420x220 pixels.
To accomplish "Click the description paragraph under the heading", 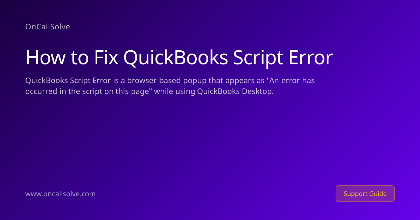I will coord(170,86).
